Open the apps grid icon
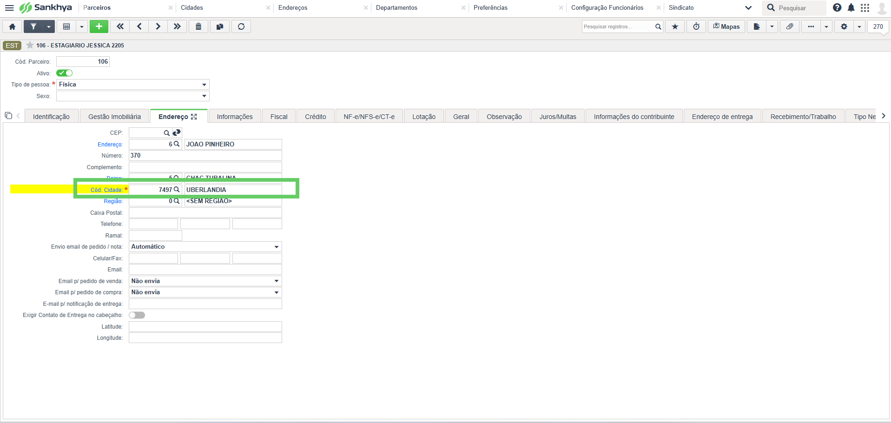The width and height of the screenshot is (891, 423). (x=865, y=8)
